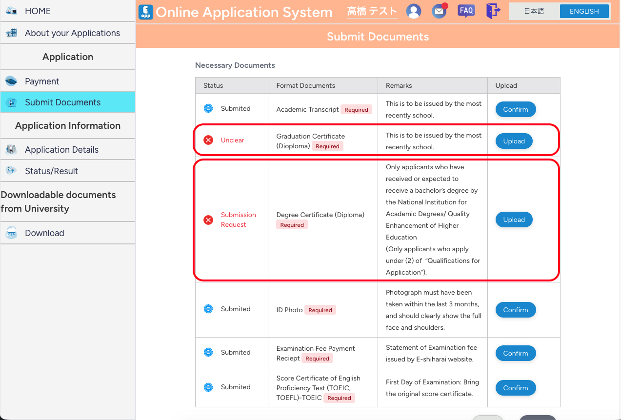Click the Download cloud icon
Screen dimensions: 621x420
click(x=11, y=233)
